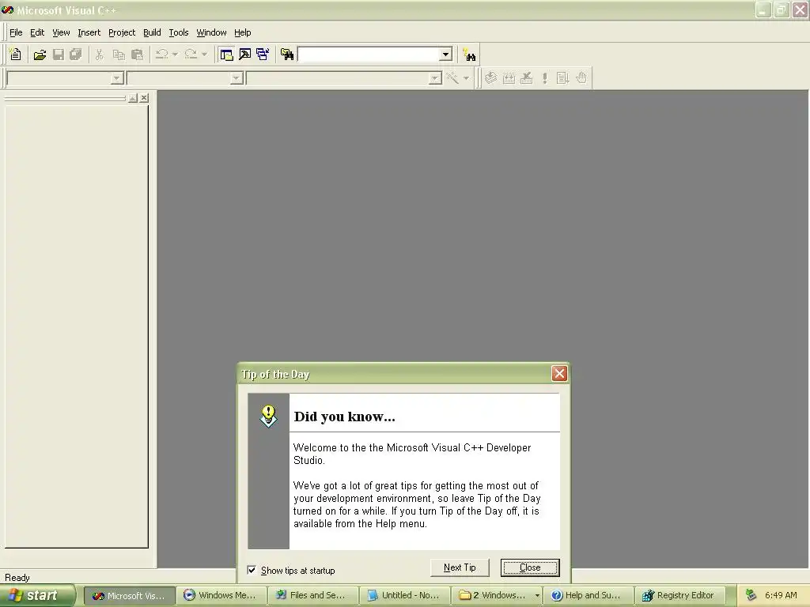The height and width of the screenshot is (607, 810).
Task: Click inside the Find text input field
Action: [x=369, y=55]
